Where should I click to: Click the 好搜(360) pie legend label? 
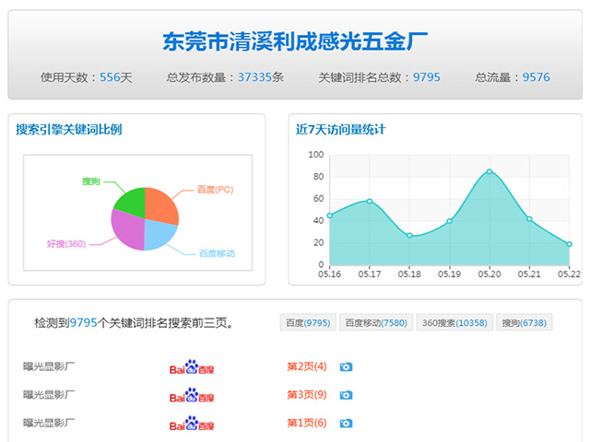coord(66,244)
